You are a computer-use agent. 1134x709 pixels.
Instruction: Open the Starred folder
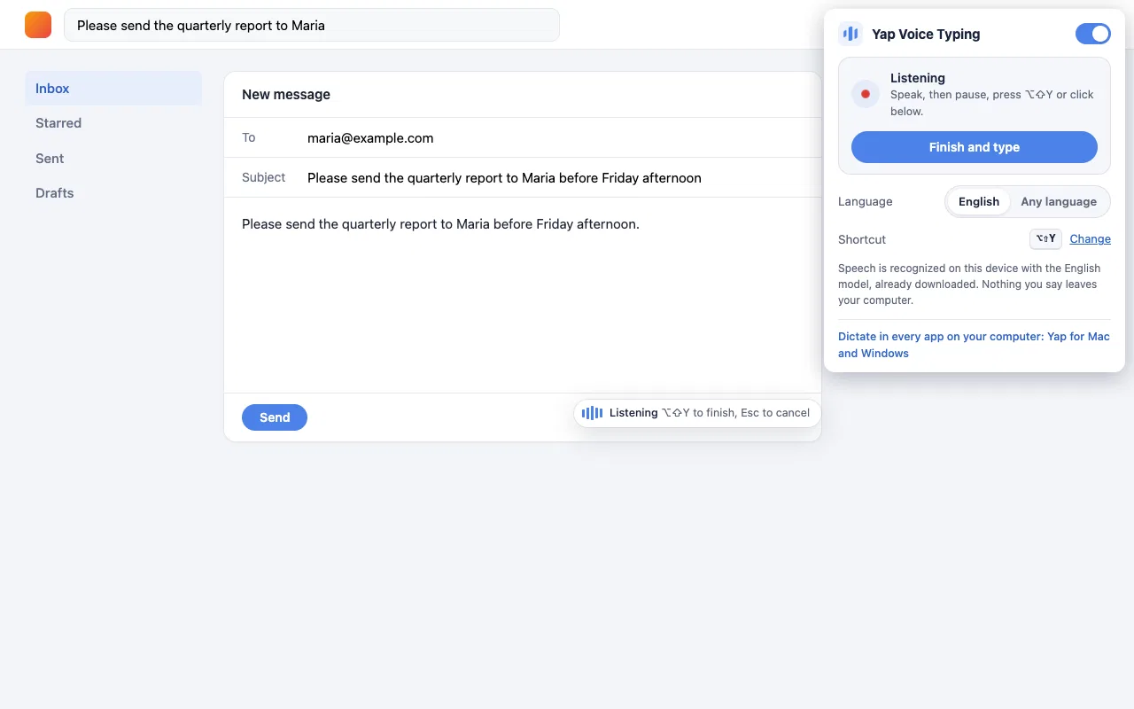tap(113, 123)
